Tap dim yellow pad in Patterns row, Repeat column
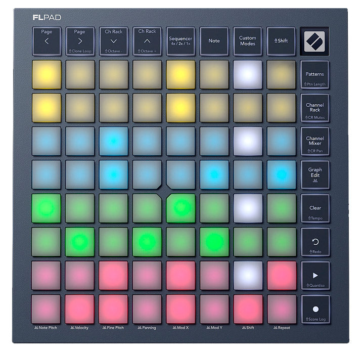The image size is (362, 354). pos(281,74)
